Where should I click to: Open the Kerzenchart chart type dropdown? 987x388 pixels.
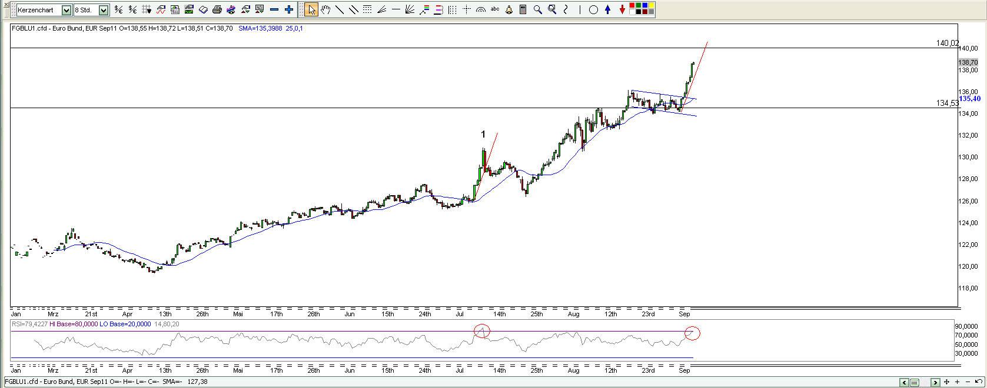(x=67, y=10)
